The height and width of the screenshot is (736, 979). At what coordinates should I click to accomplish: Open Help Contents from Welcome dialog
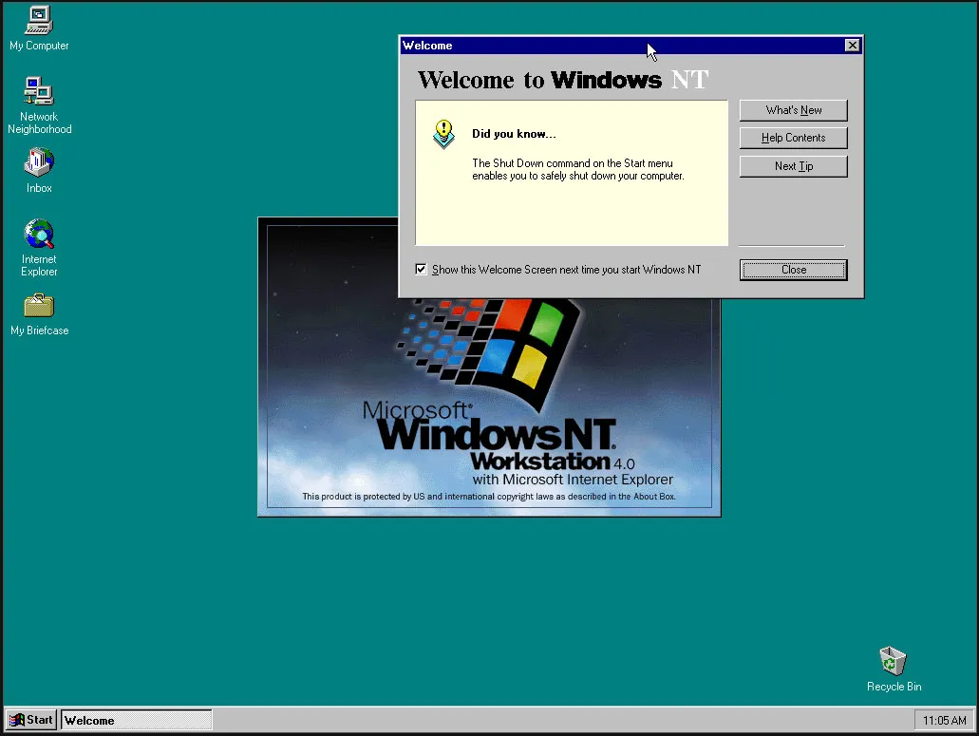click(793, 138)
